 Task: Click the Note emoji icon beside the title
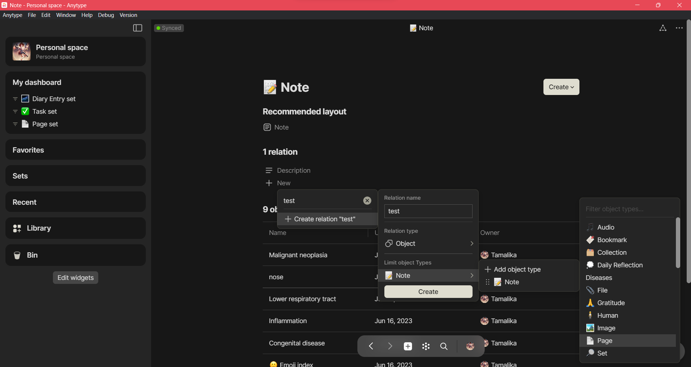click(x=270, y=87)
